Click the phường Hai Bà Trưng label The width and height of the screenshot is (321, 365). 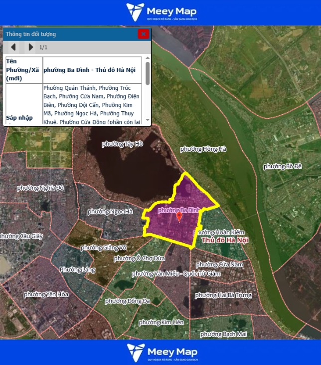click(223, 295)
